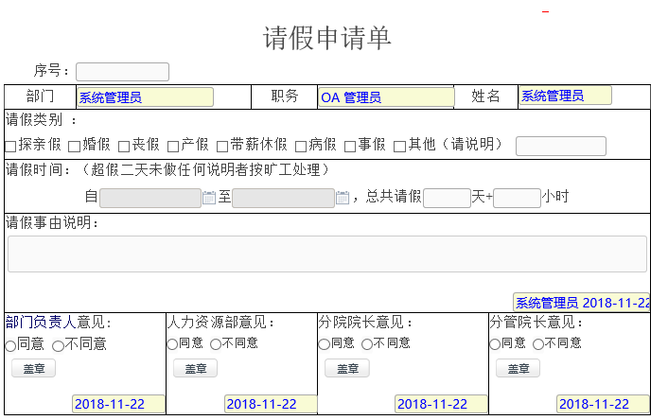668x420 pixels.
Task: Check the 其他 (请说明) checkbox
Action: point(399,146)
